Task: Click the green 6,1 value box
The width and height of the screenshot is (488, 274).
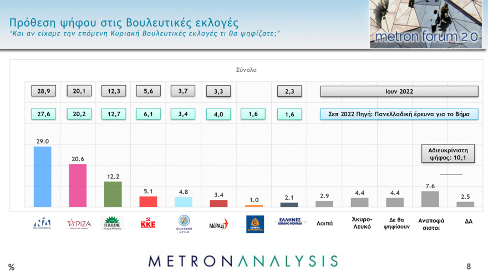Action: pos(148,114)
